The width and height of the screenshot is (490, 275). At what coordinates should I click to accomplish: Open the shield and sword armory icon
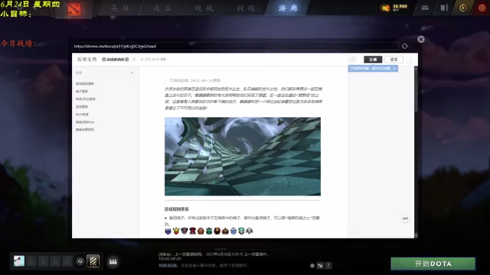click(444, 8)
